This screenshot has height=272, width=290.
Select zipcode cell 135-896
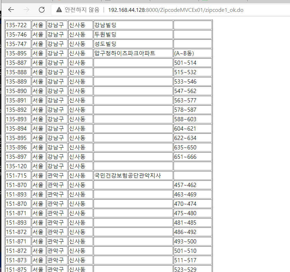click(x=18, y=147)
